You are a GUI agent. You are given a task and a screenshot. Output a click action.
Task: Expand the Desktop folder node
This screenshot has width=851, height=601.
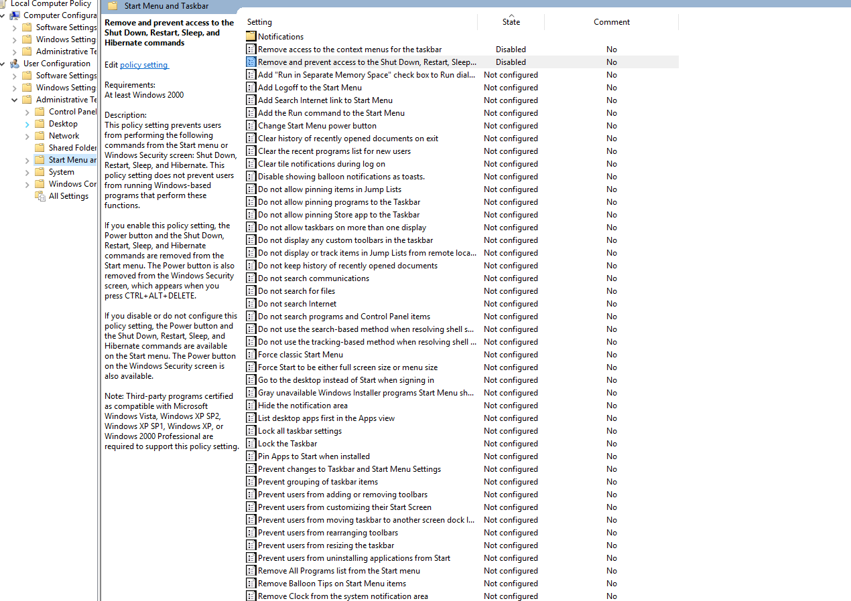pos(27,124)
